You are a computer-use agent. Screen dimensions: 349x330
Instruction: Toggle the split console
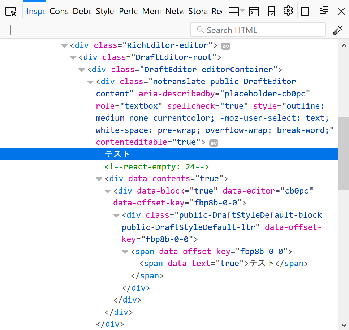[x=254, y=11]
